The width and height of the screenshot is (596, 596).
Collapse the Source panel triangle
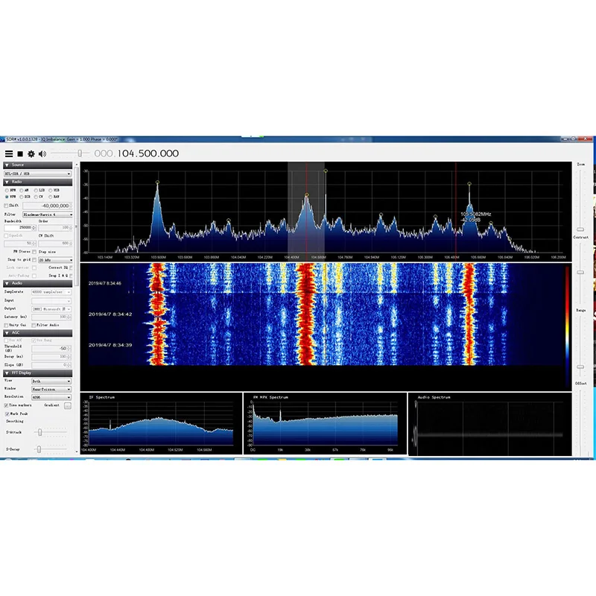pos(7,165)
